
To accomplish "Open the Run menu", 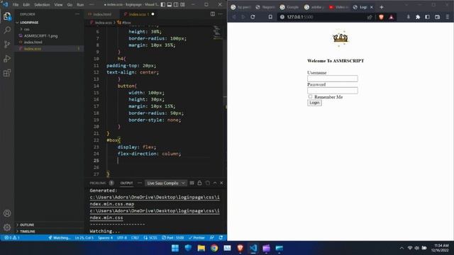I will 80,5.
